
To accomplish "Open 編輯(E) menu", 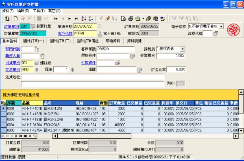I will [23, 11].
